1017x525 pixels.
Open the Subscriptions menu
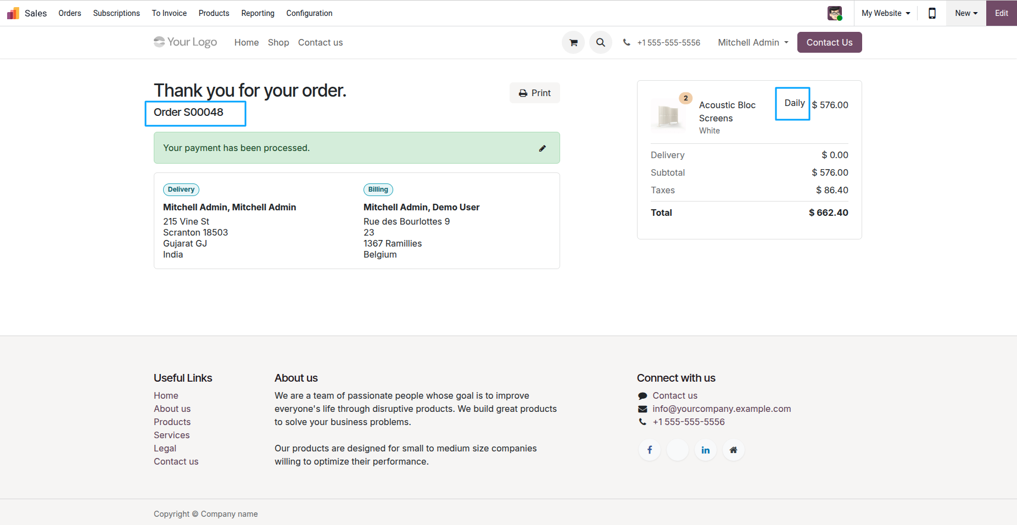point(116,13)
